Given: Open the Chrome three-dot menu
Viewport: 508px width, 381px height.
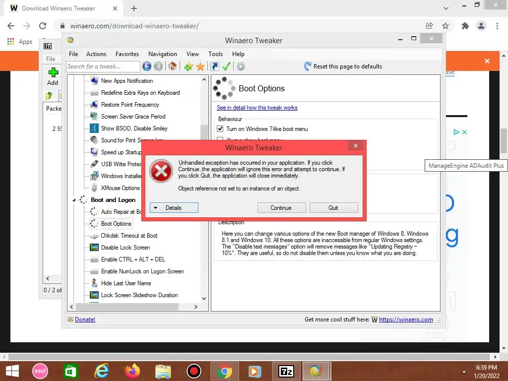Looking at the screenshot, I should pos(497,26).
